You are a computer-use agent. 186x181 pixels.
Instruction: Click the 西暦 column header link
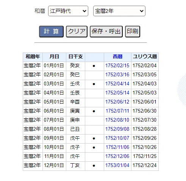117,57
